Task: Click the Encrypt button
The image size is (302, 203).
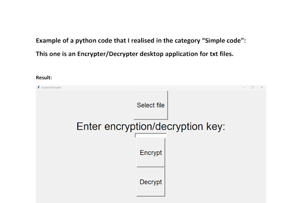Action: click(151, 153)
